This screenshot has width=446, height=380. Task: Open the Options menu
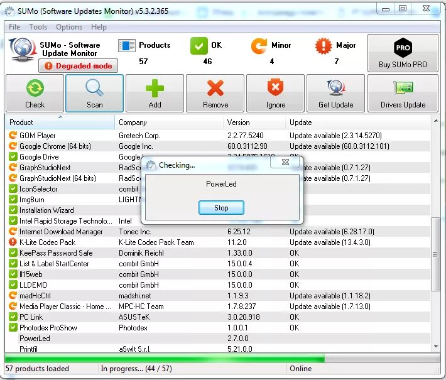coord(69,27)
